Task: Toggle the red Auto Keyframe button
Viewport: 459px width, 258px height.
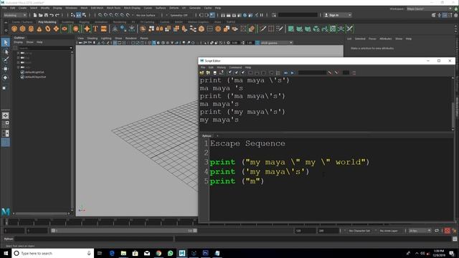Action: tap(447, 231)
